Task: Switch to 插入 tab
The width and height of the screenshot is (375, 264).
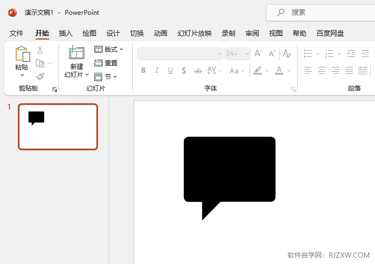Action: point(65,33)
